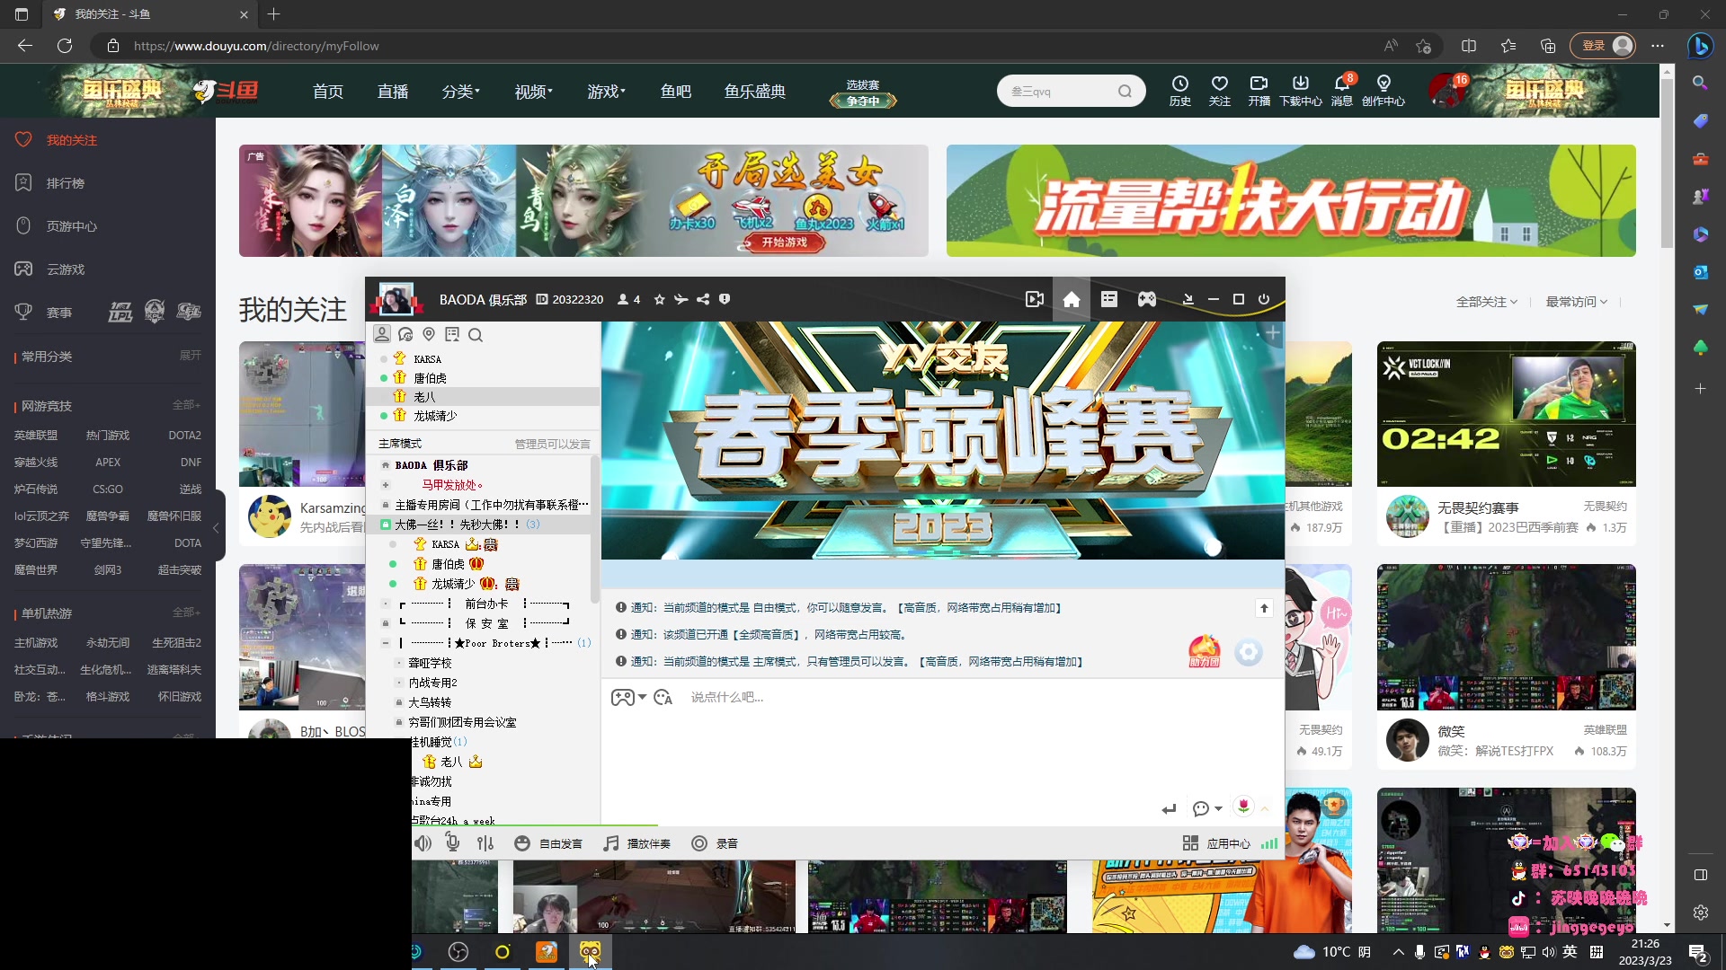
Task: Collapse the Poor Broters channel group
Action: 386,643
